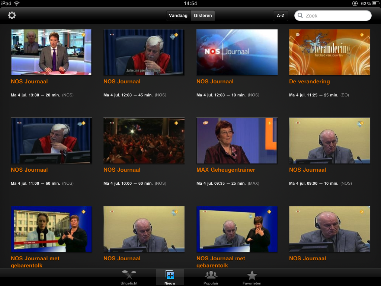Viewport: 381px width, 286px height.
Task: Open the MAX Geheugentrainer title
Action: tap(226, 170)
